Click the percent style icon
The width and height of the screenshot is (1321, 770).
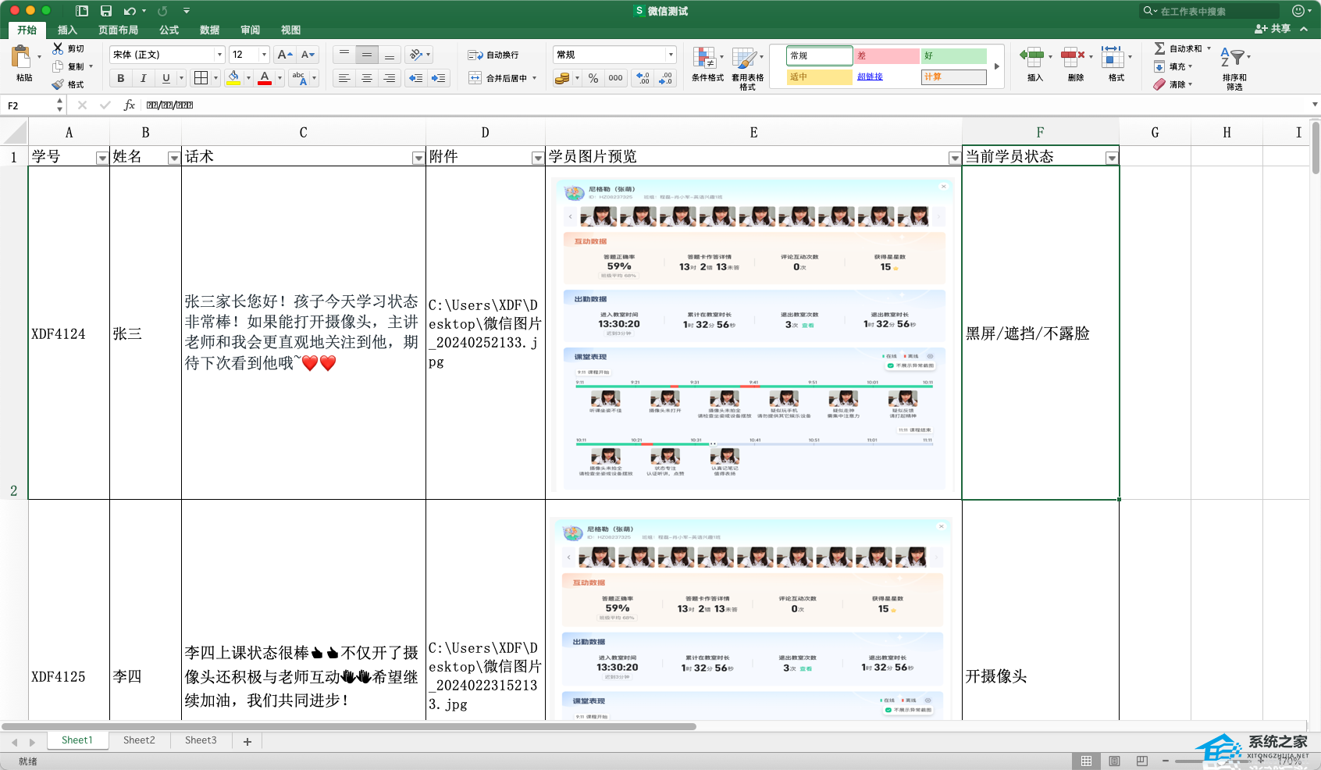coord(593,78)
